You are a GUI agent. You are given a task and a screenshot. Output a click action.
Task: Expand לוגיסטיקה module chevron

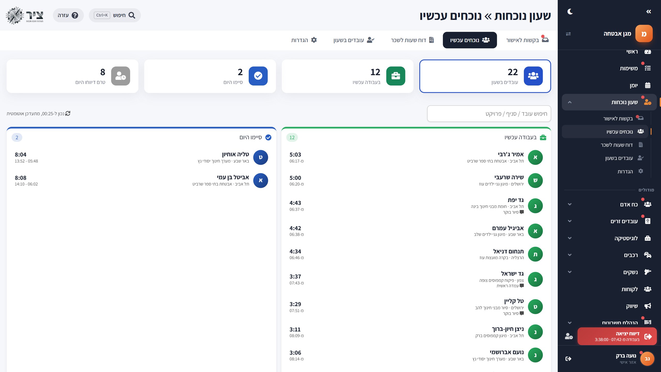coord(570,238)
